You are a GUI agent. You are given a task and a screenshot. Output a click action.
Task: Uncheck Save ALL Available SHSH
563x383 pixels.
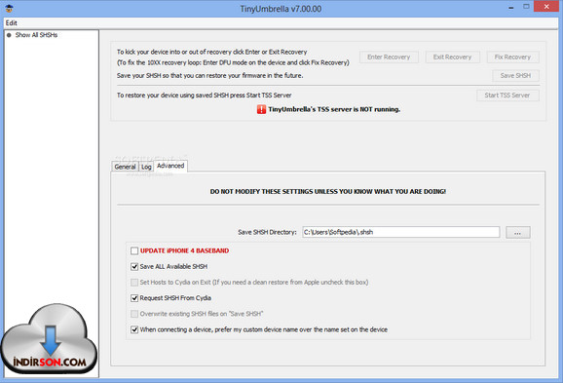click(x=134, y=267)
